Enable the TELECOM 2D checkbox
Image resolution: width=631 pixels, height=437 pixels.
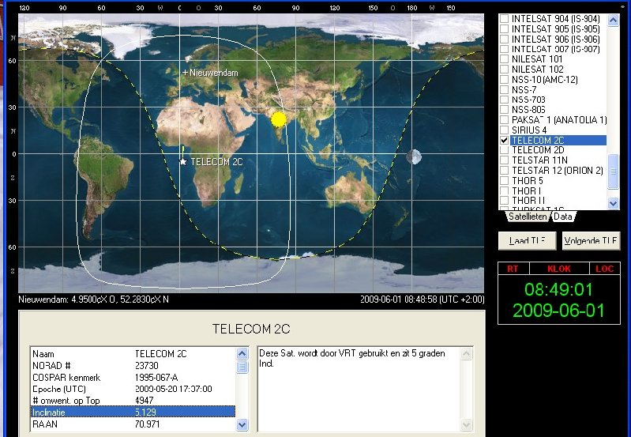[x=504, y=150]
